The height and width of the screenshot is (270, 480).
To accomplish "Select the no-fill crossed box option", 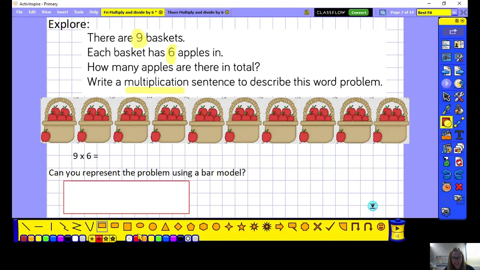I will coord(129,238).
